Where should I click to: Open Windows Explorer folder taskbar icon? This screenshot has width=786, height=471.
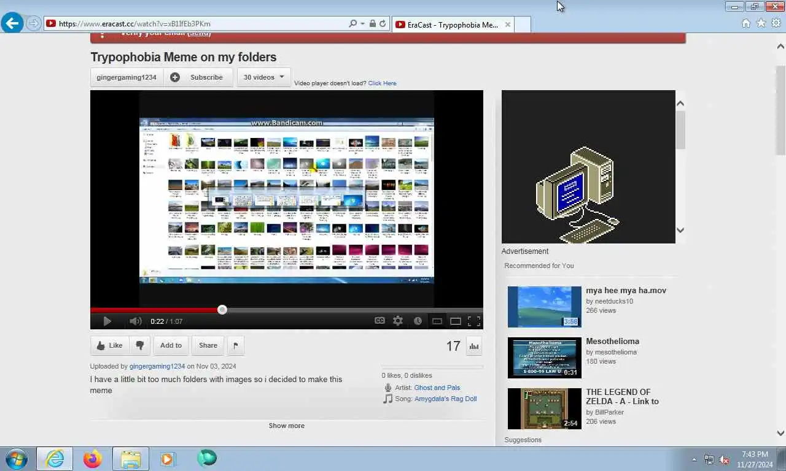(130, 459)
